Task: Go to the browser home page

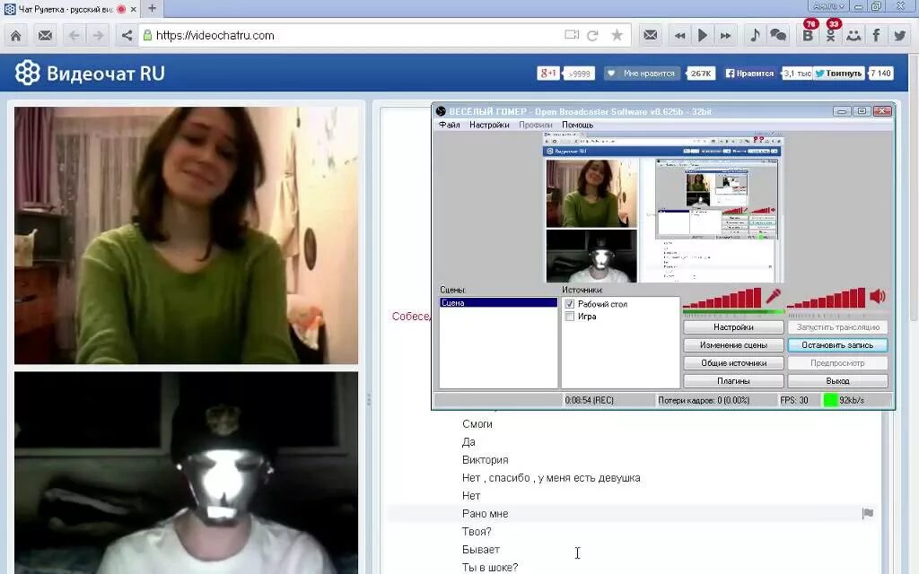Action: (16, 36)
